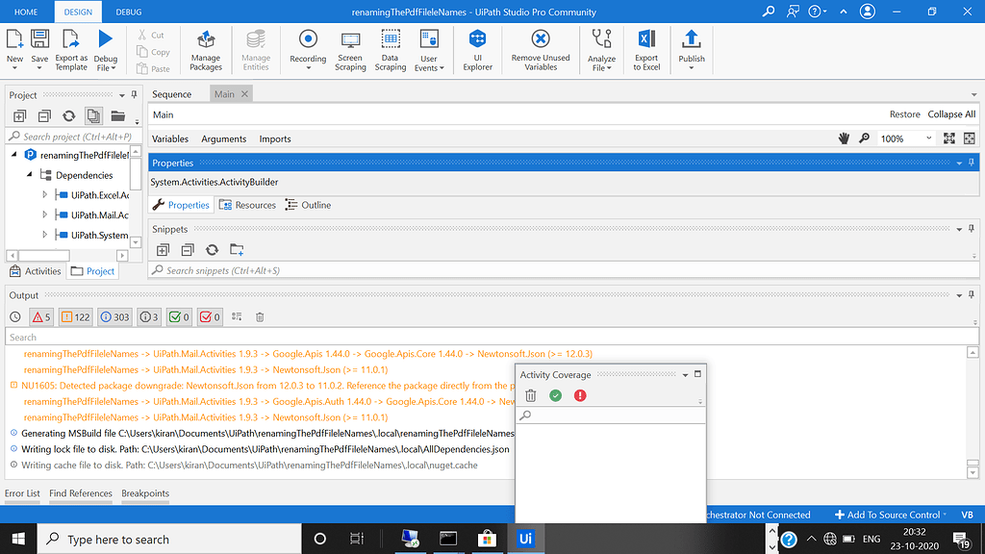985x554 pixels.
Task: Toggle the Messages filter showing 303
Action: 115,316
